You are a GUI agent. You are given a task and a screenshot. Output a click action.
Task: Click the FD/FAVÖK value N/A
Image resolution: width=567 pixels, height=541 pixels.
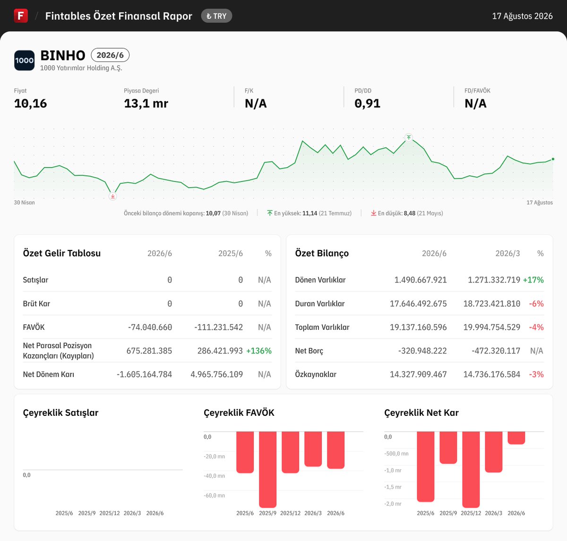click(475, 103)
